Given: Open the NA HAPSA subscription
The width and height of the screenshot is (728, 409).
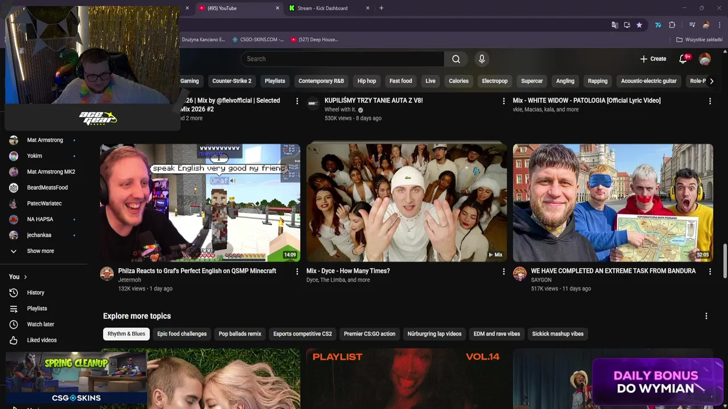Looking at the screenshot, I should click(40, 219).
